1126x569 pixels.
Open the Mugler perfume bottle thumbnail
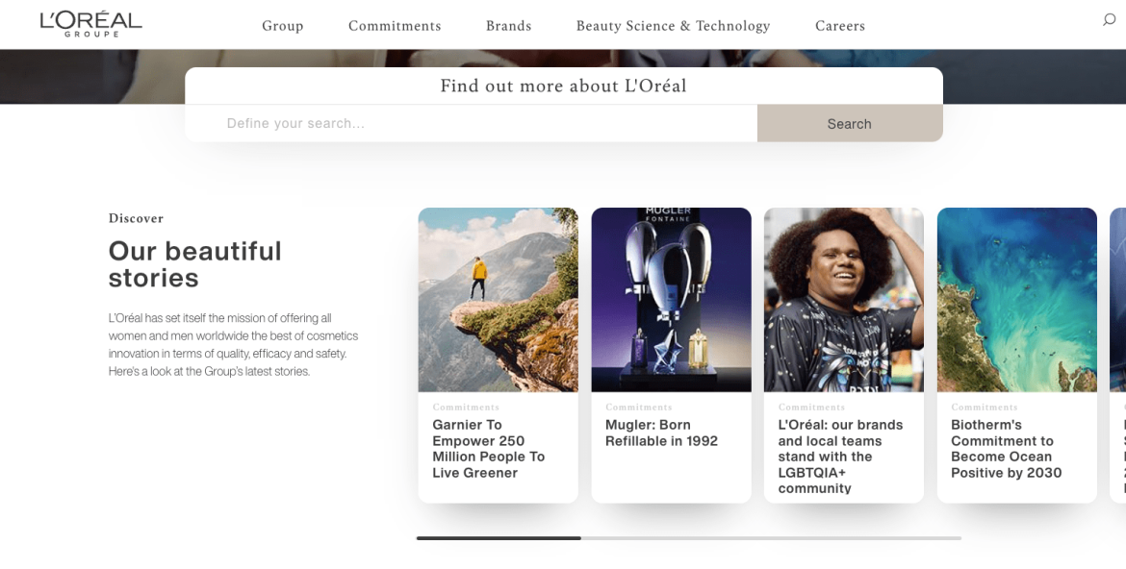point(671,298)
